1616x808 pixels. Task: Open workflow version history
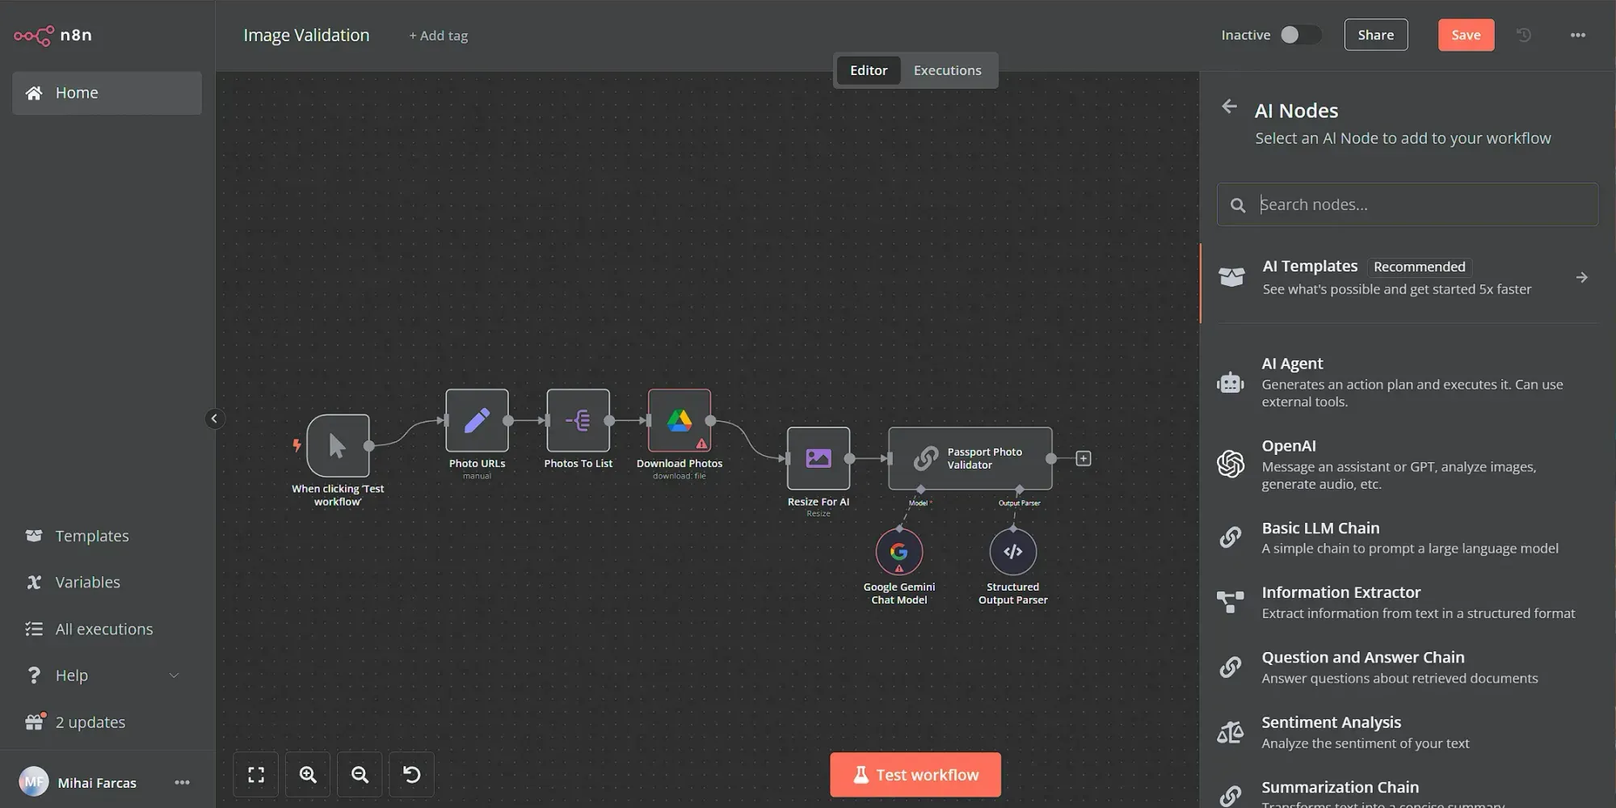tap(1524, 35)
